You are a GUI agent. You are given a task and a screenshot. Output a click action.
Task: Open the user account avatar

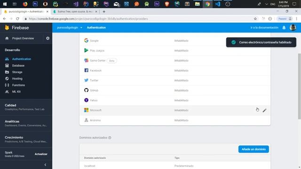point(293,28)
